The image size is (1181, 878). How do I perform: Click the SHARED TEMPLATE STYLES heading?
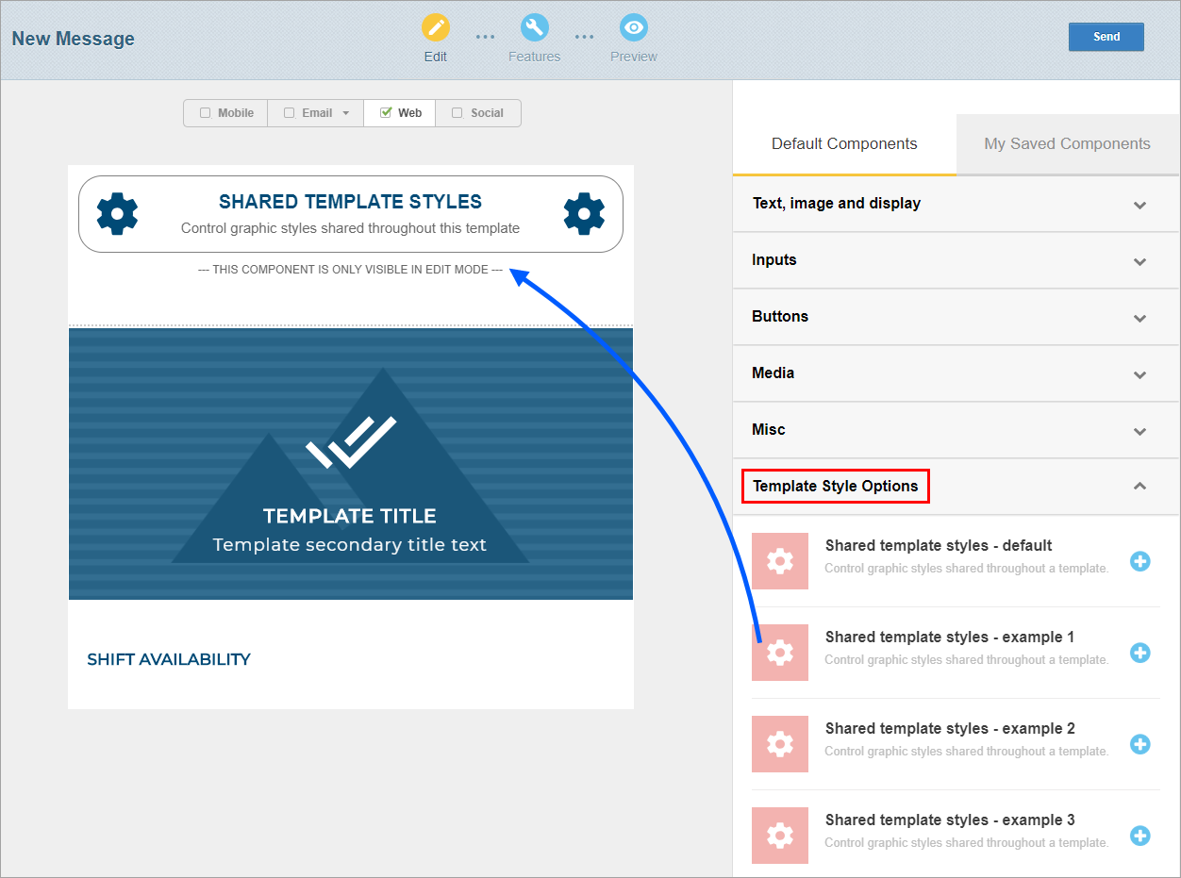pos(350,202)
